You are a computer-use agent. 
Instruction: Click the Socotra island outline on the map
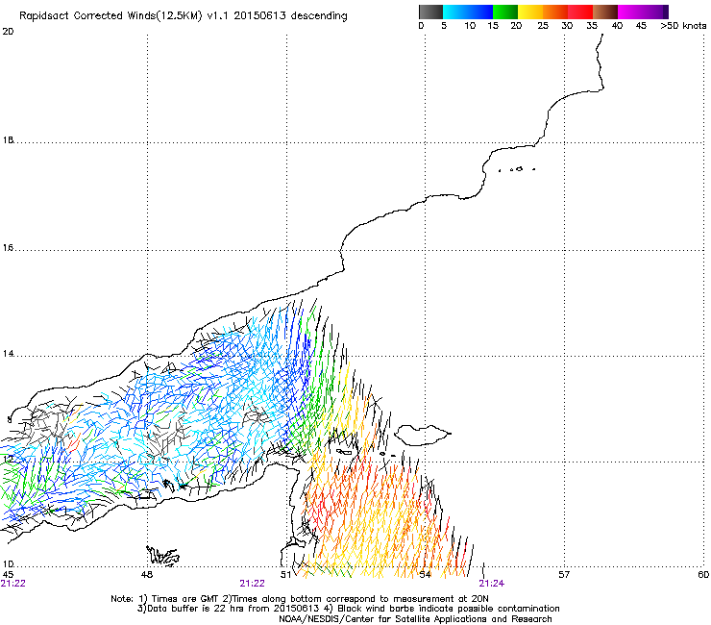422,436
